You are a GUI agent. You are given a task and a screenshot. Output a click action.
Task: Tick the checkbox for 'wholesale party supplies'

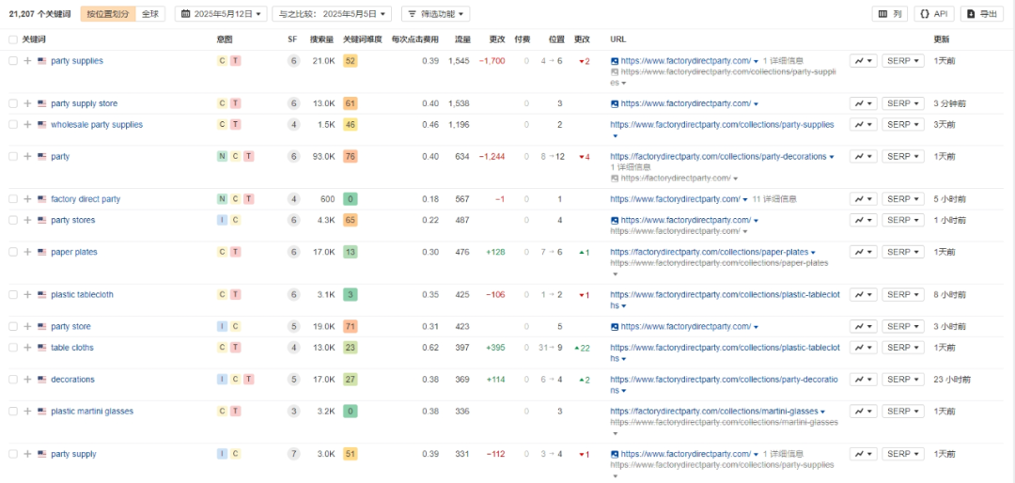[12, 125]
